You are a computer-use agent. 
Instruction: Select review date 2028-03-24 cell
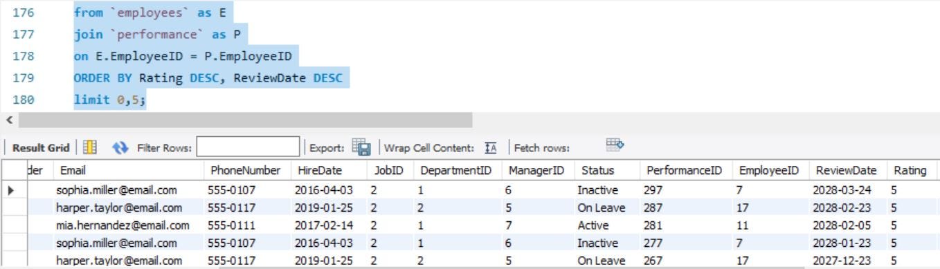coord(849,189)
